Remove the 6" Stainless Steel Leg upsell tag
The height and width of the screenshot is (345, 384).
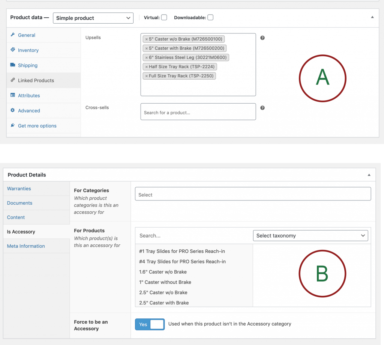(147, 57)
